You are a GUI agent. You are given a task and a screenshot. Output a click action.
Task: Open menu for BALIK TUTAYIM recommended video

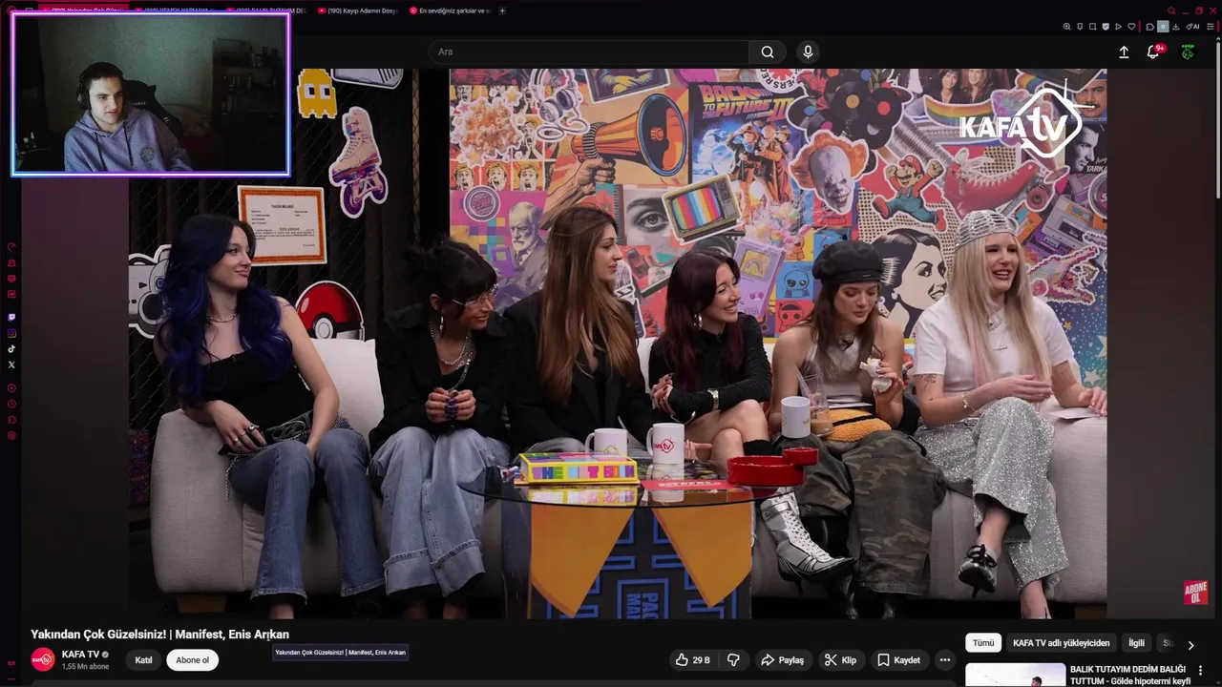click(x=1200, y=670)
